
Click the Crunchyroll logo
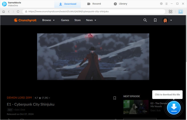tap(25, 20)
